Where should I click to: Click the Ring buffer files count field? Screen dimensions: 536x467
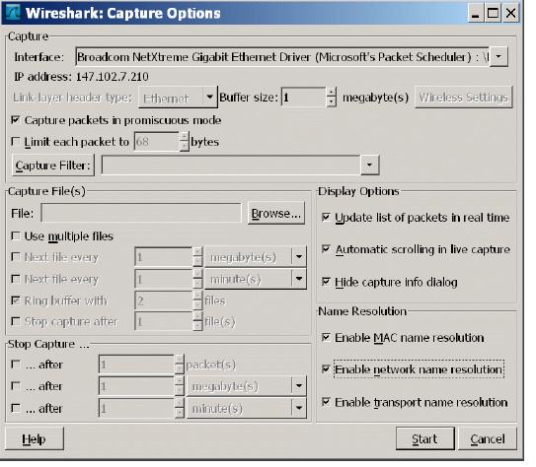[164, 300]
